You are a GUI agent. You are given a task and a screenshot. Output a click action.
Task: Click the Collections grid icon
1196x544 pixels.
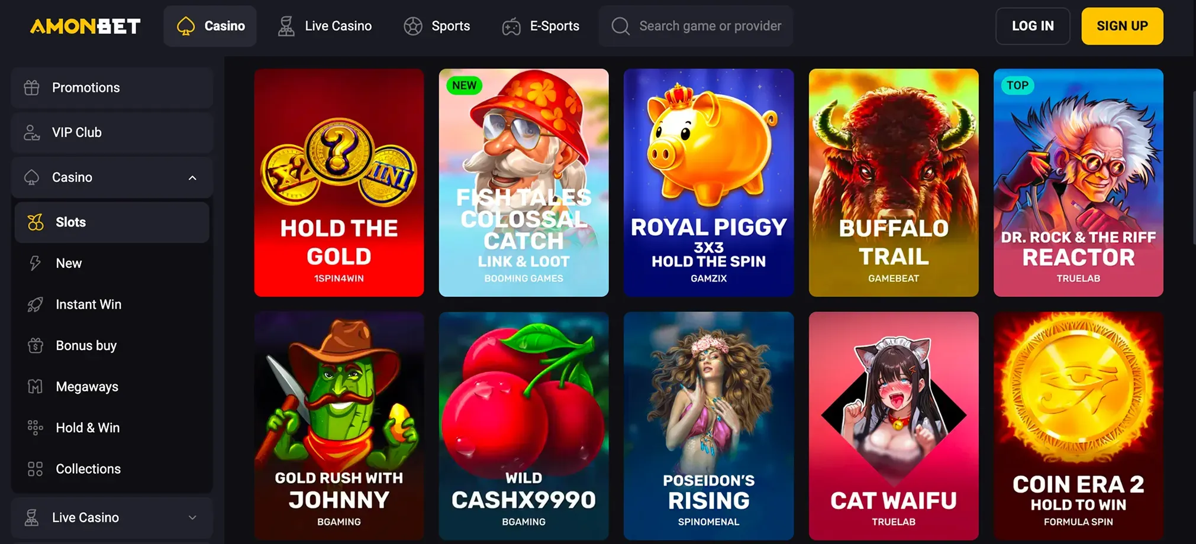[36, 469]
